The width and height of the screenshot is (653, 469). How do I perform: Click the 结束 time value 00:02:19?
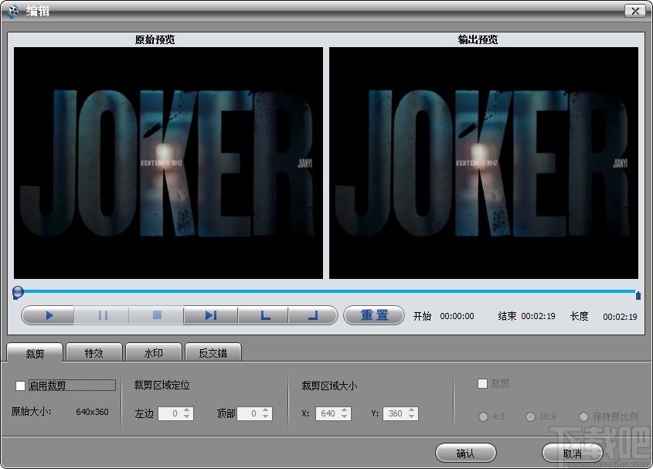538,316
